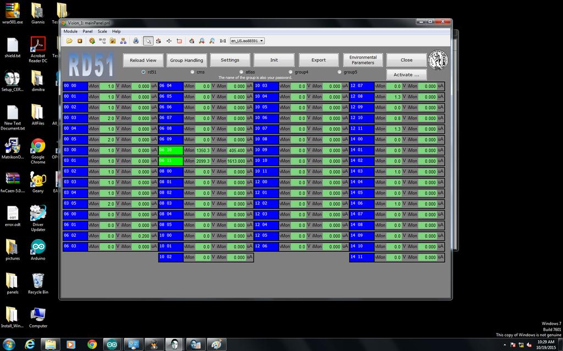Open Google Chrome desktop shortcut
Screen dimensions: 563x351
click(38, 151)
